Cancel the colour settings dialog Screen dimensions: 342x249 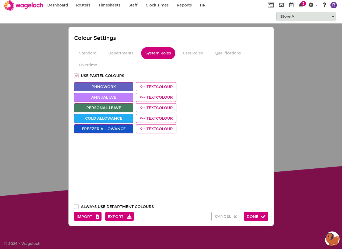[x=226, y=216]
